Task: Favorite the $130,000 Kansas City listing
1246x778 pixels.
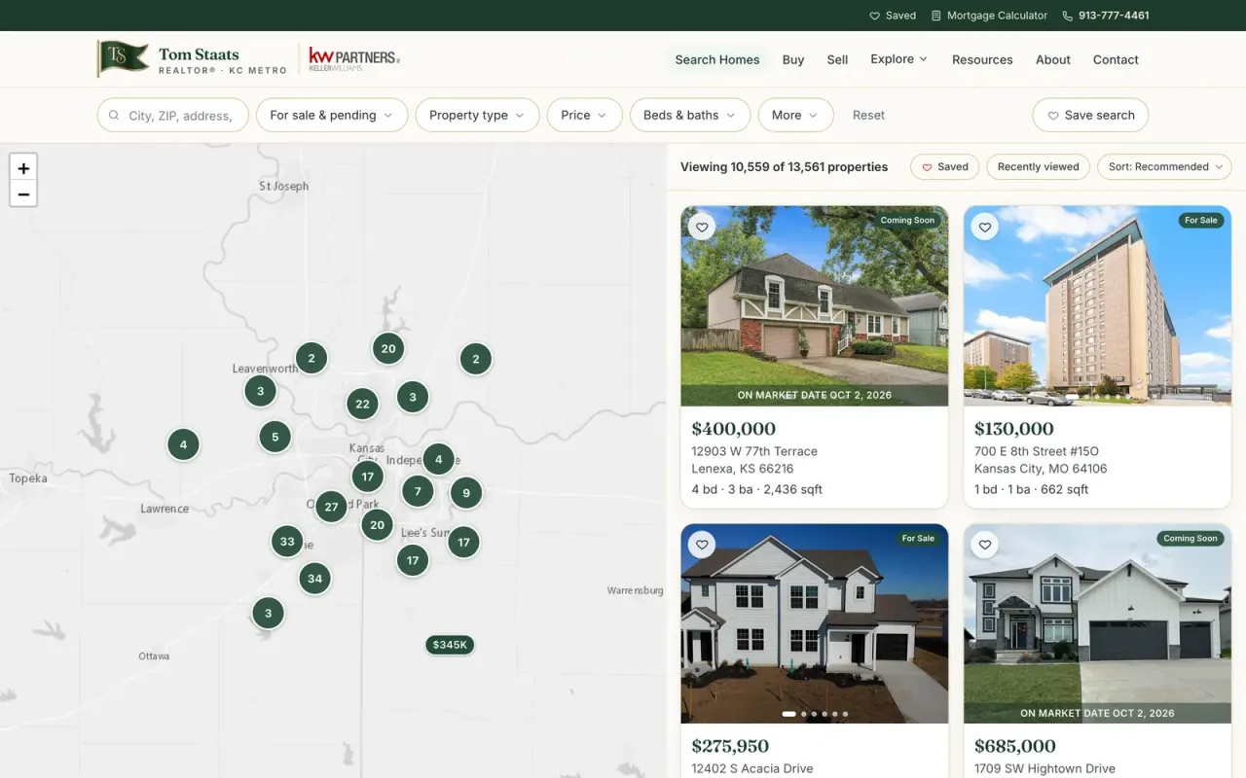Action: coord(985,227)
